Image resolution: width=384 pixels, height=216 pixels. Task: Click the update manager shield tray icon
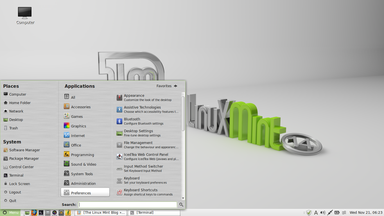[x=309, y=213]
